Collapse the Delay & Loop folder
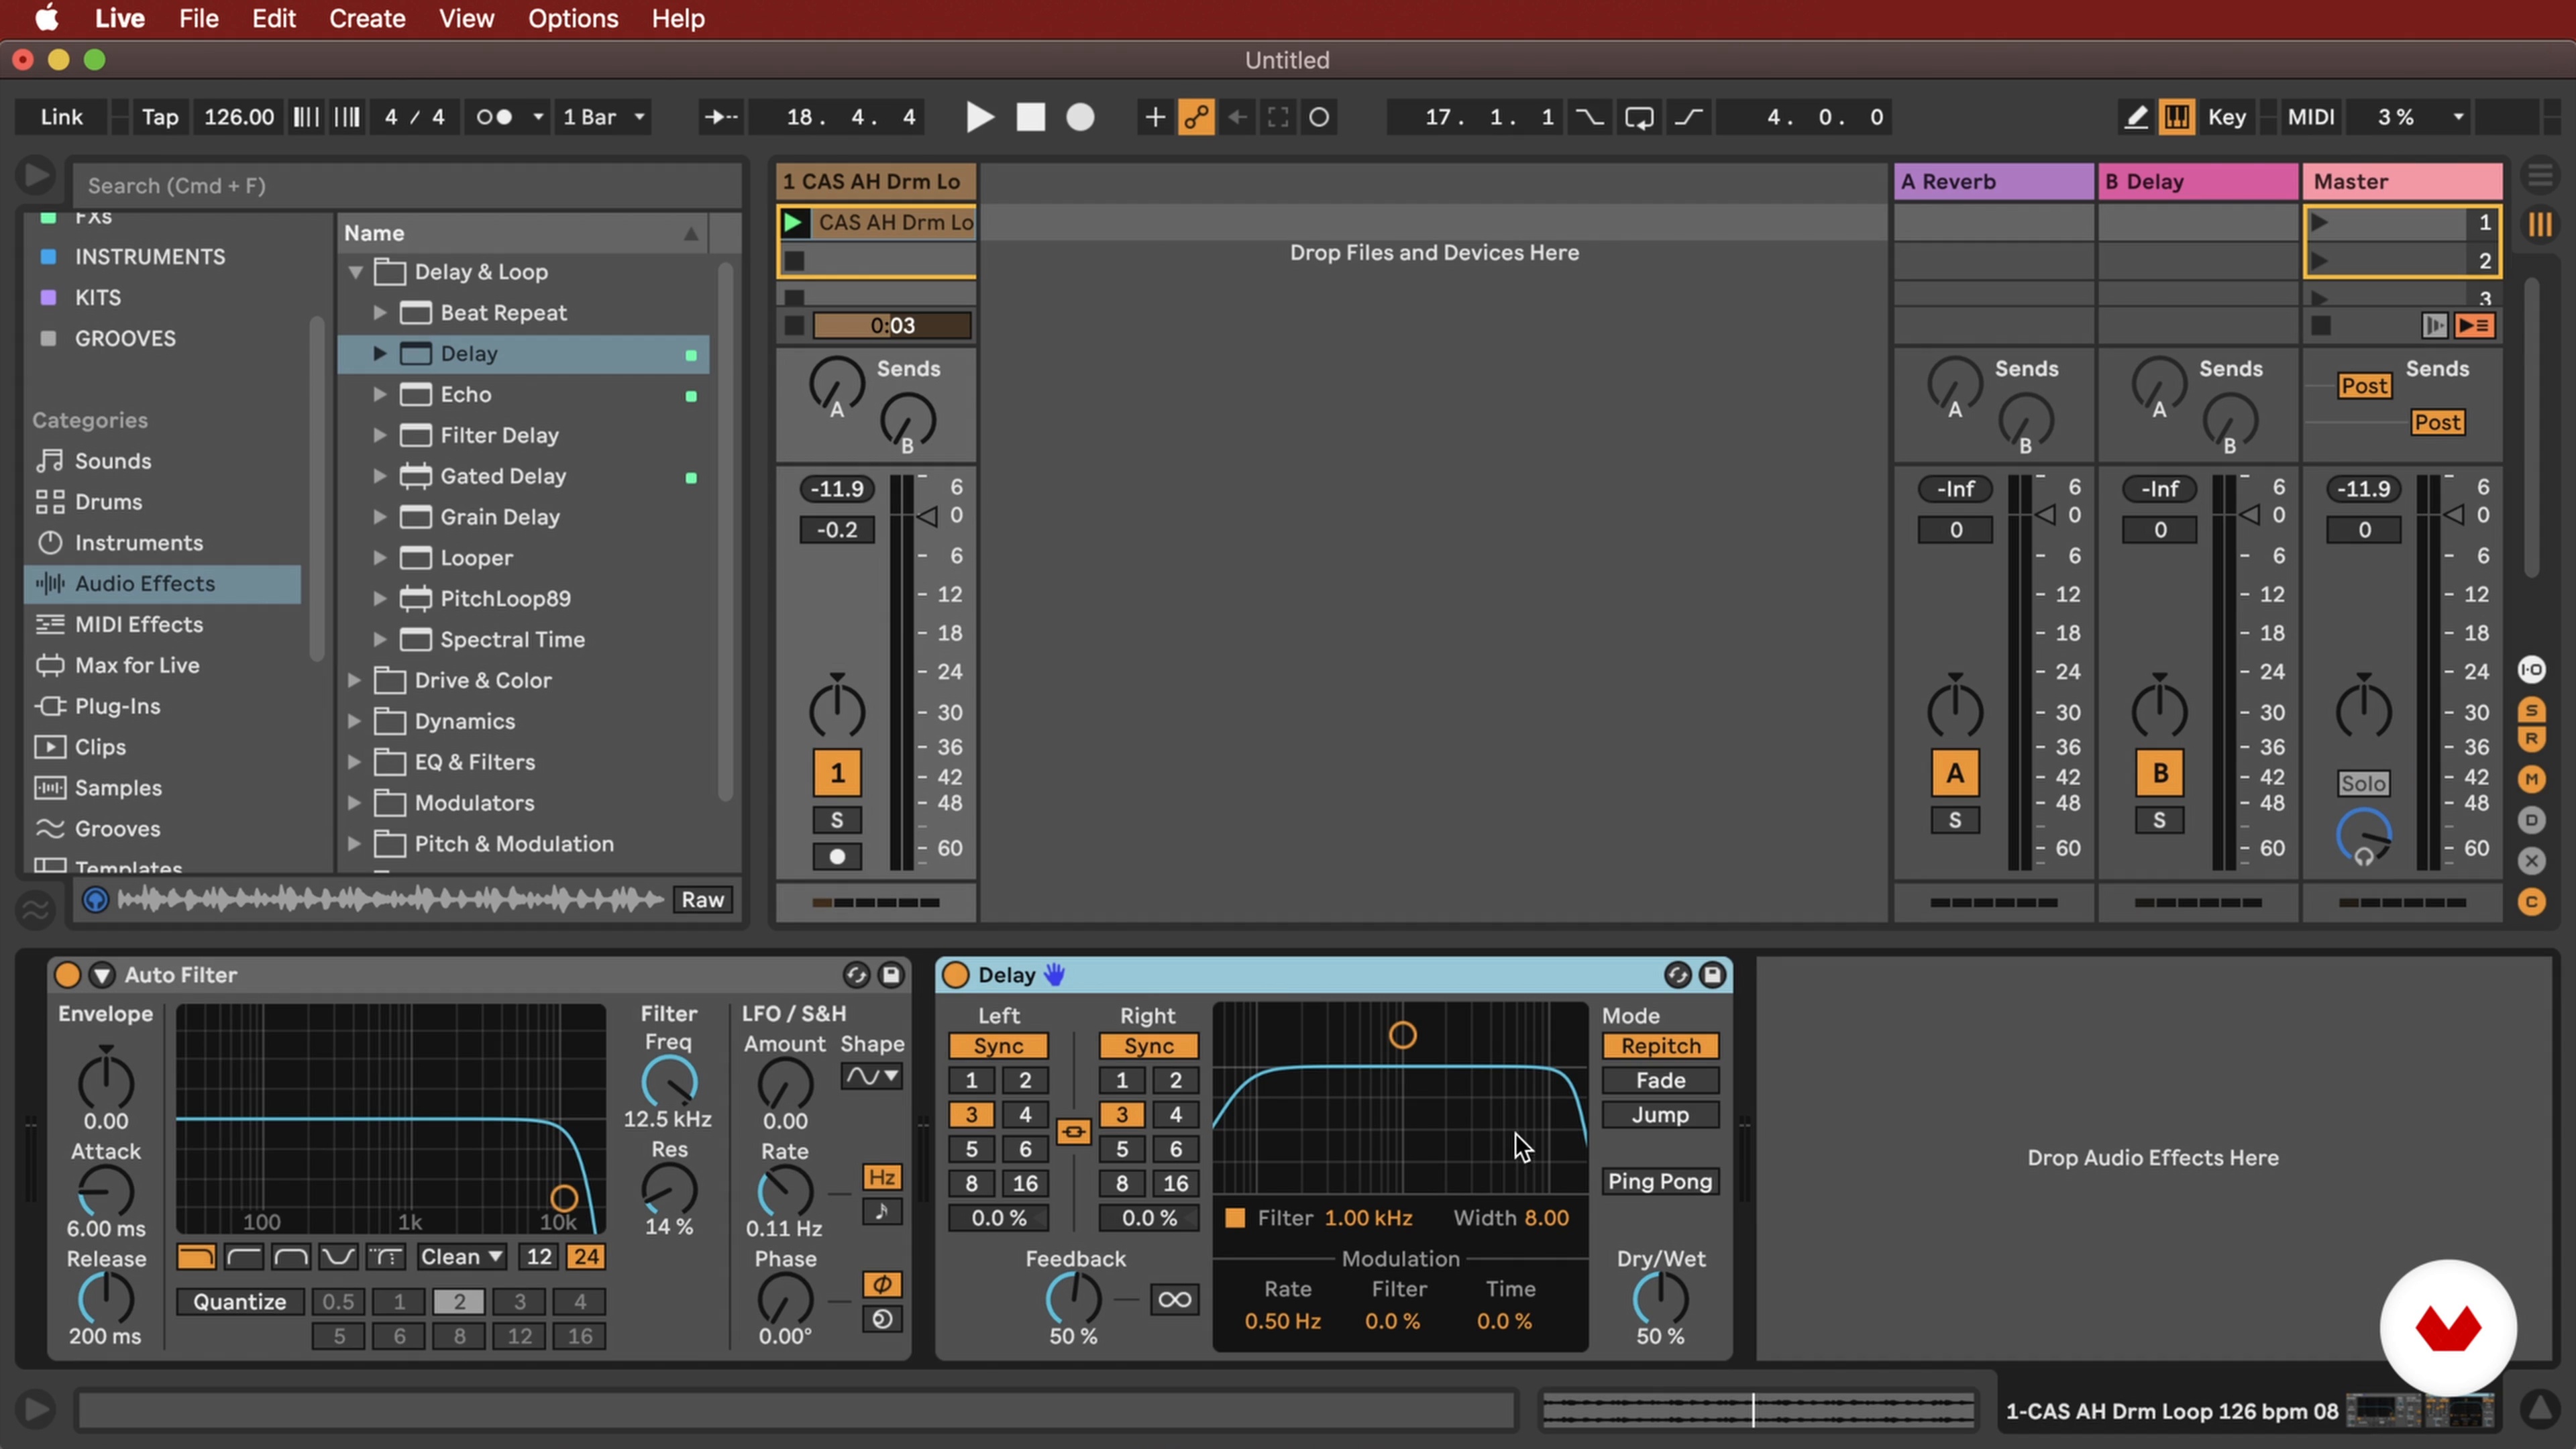The width and height of the screenshot is (2576, 1449). tap(355, 272)
